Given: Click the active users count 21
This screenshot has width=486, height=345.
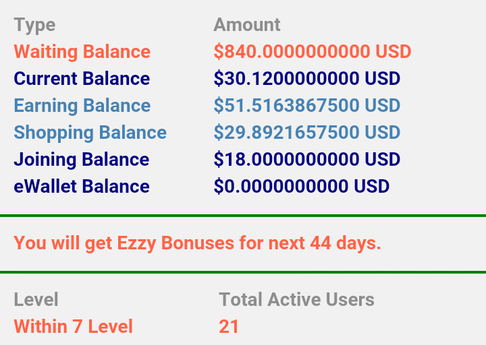Looking at the screenshot, I should pyautogui.click(x=229, y=327).
